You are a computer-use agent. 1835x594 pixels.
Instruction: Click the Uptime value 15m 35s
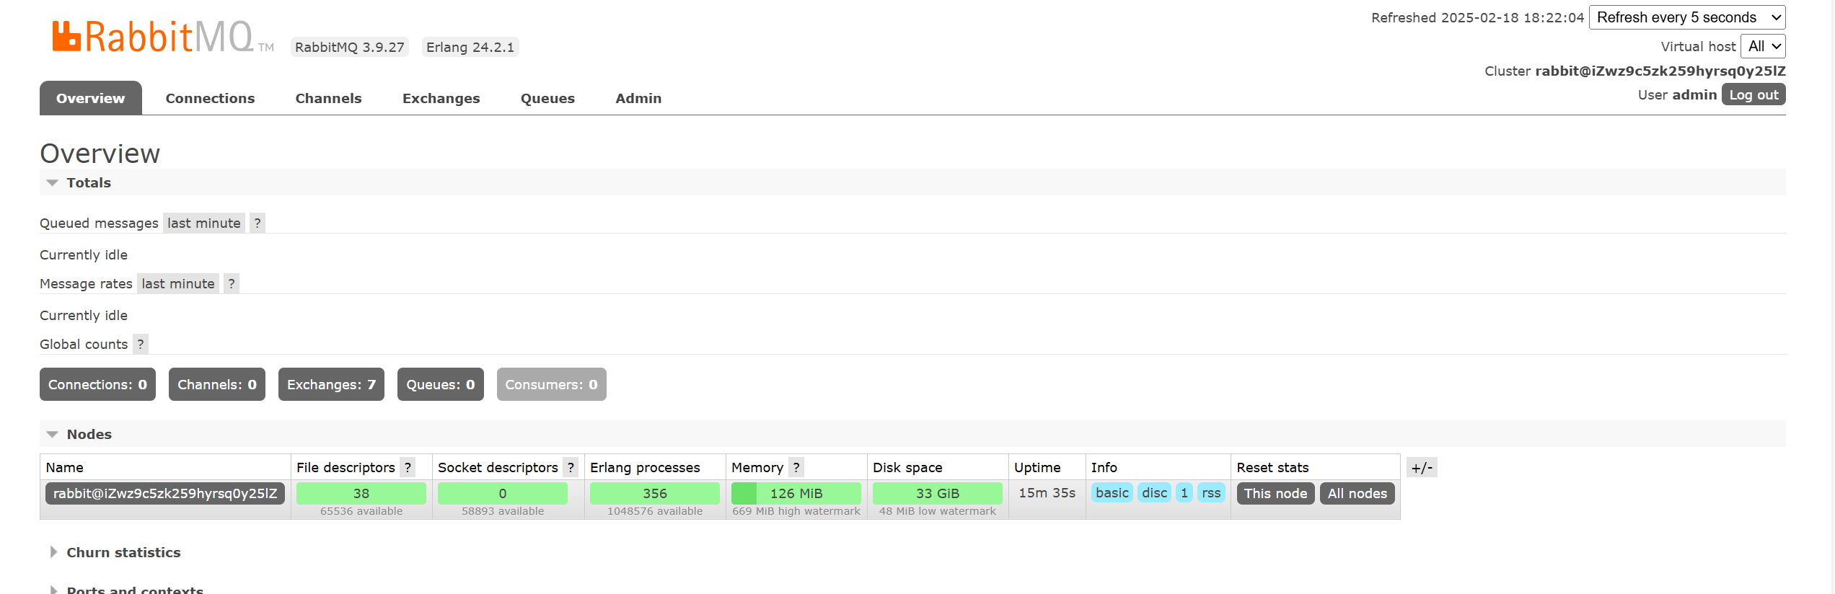(x=1047, y=492)
